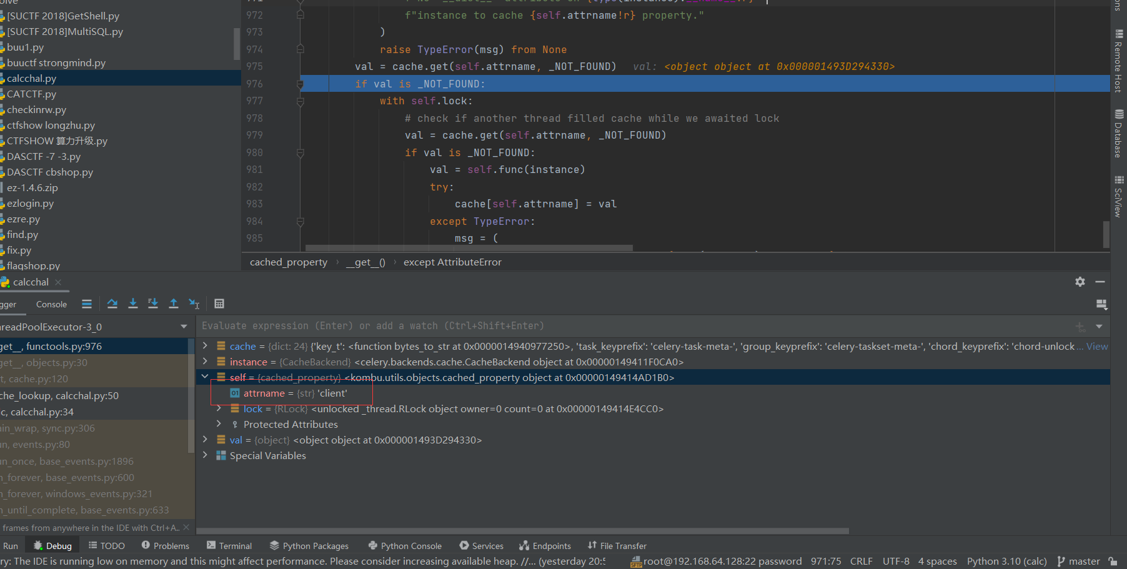Open the SciView side panel
Viewport: 1127px width, 569px height.
(1118, 196)
